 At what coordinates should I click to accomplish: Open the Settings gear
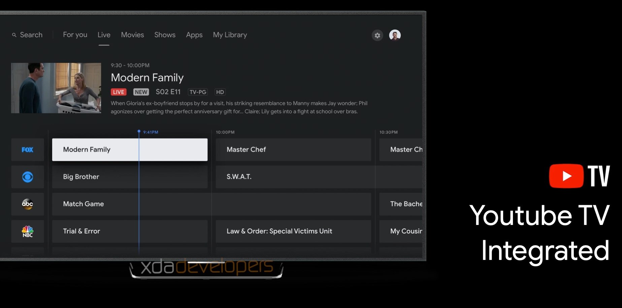coord(377,35)
